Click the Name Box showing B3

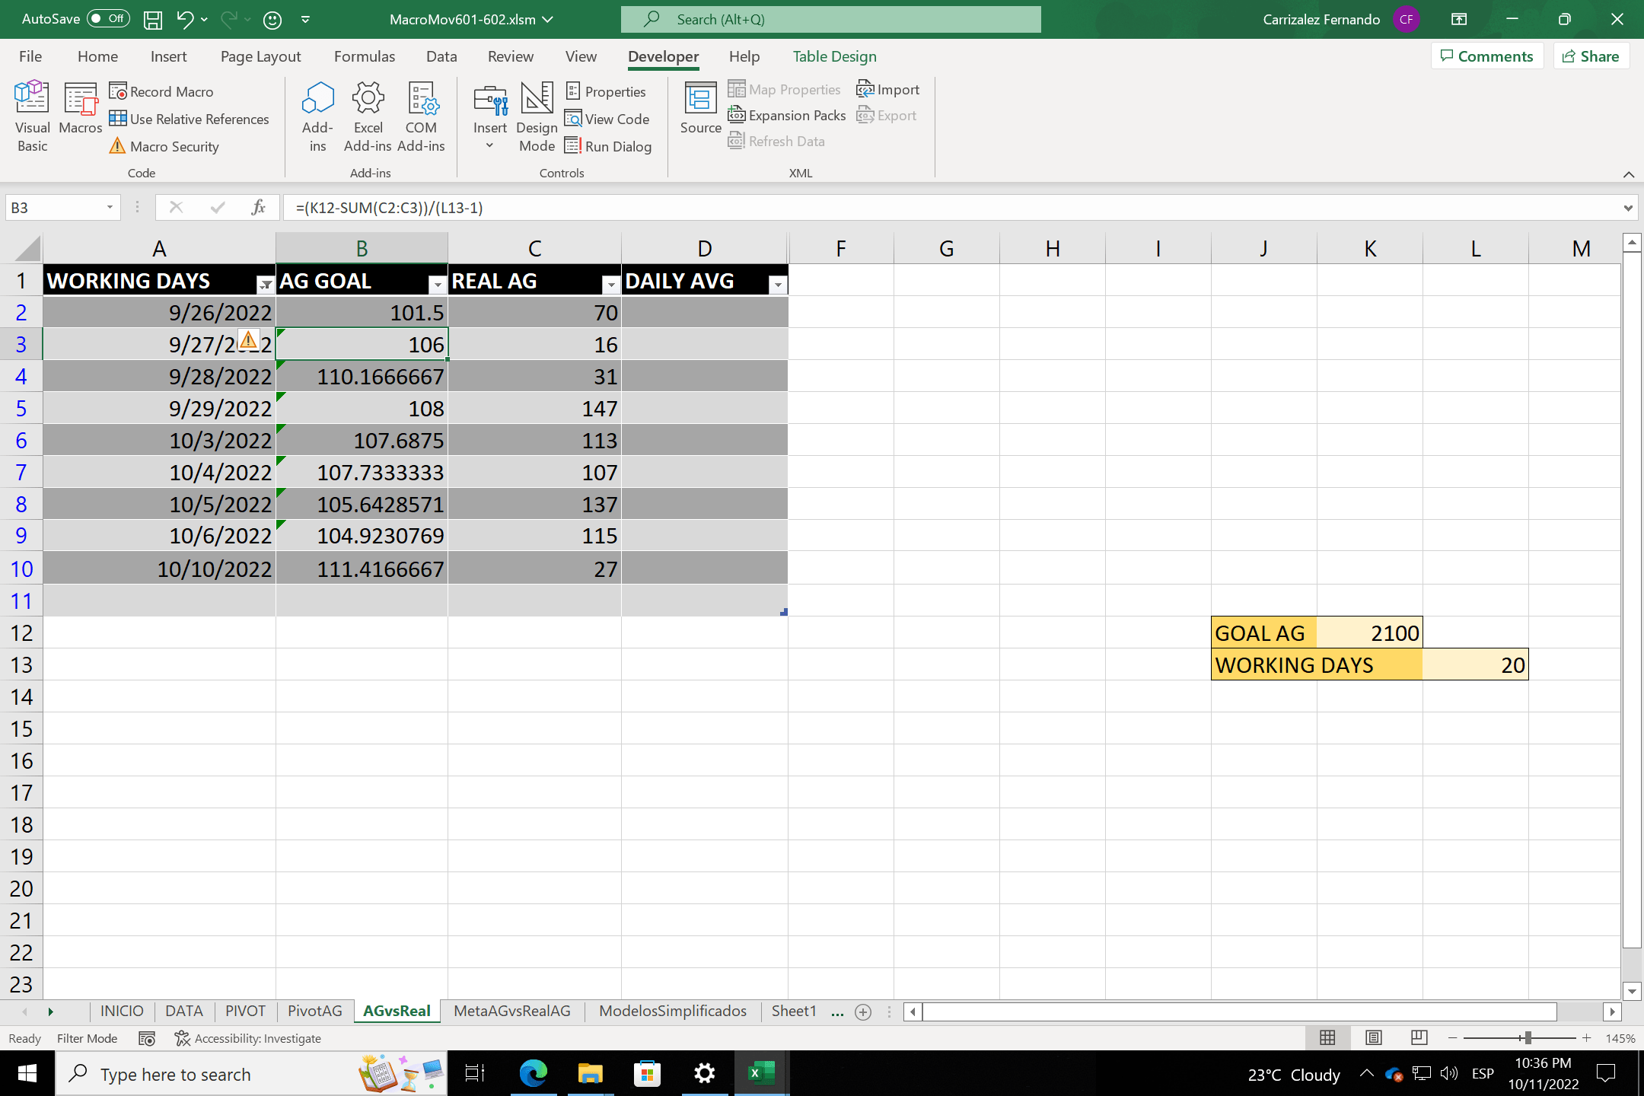pyautogui.click(x=53, y=208)
